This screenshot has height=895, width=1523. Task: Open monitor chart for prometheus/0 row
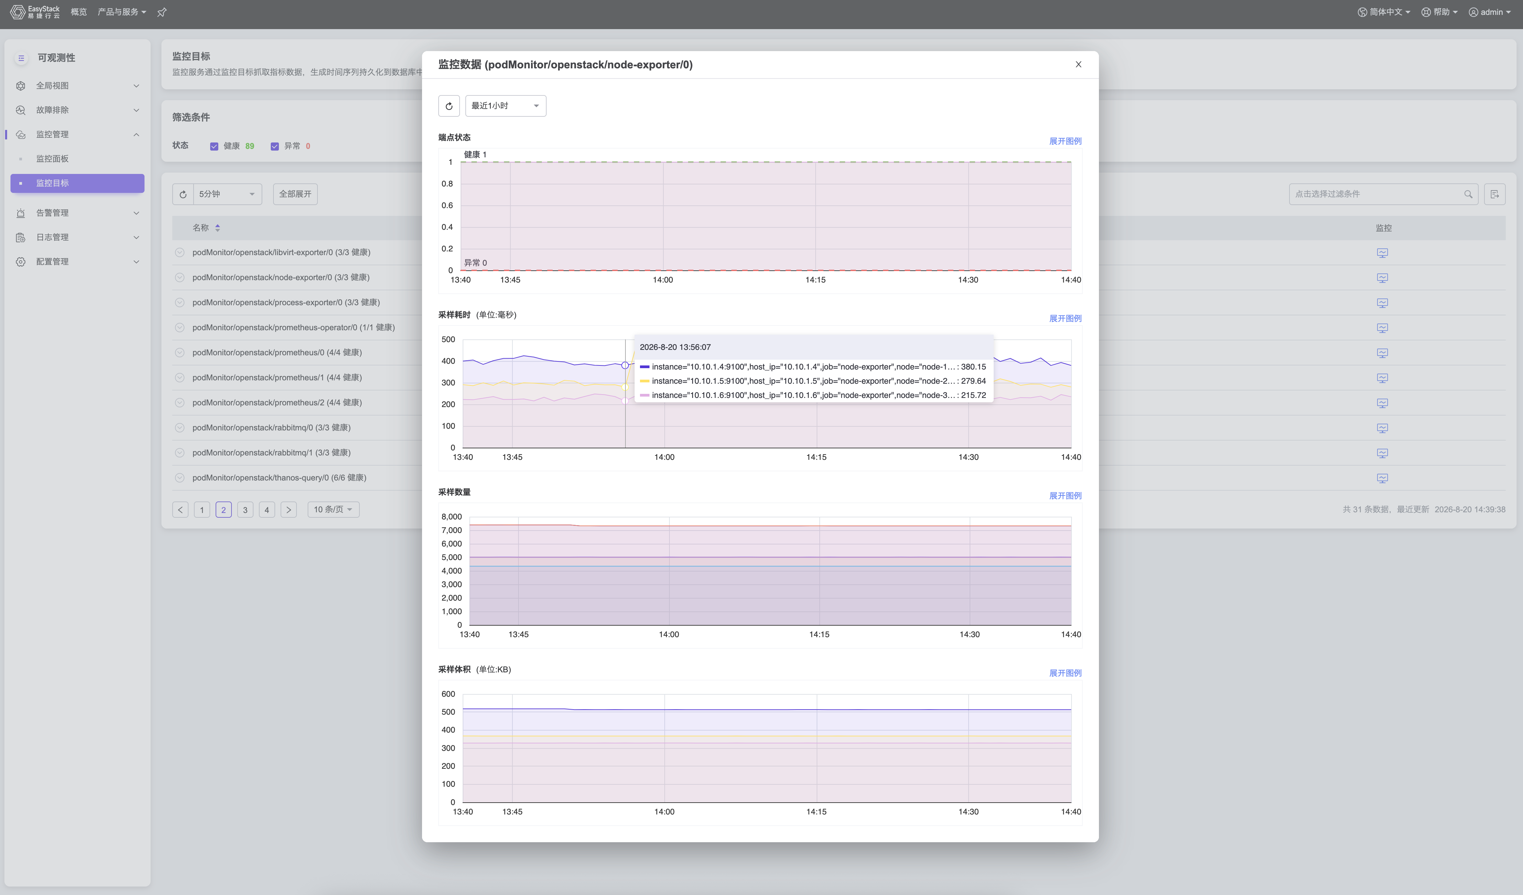tap(1382, 353)
